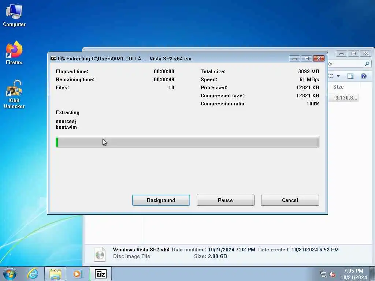This screenshot has width=375, height=281.
Task: Click the Total size value 3092 MB
Action: [308, 71]
